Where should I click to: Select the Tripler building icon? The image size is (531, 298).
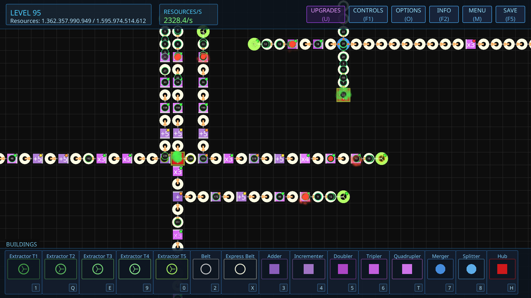pyautogui.click(x=374, y=269)
